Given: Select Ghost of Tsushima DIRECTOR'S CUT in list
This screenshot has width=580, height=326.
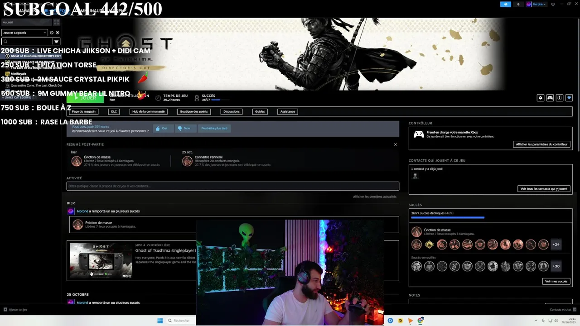Looking at the screenshot, I should (33, 56).
